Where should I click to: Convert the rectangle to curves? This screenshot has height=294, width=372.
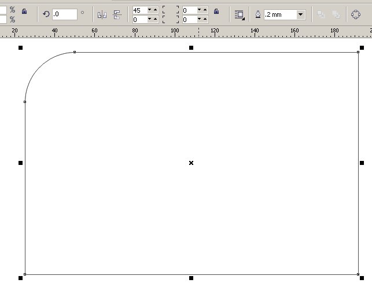pyautogui.click(x=356, y=14)
